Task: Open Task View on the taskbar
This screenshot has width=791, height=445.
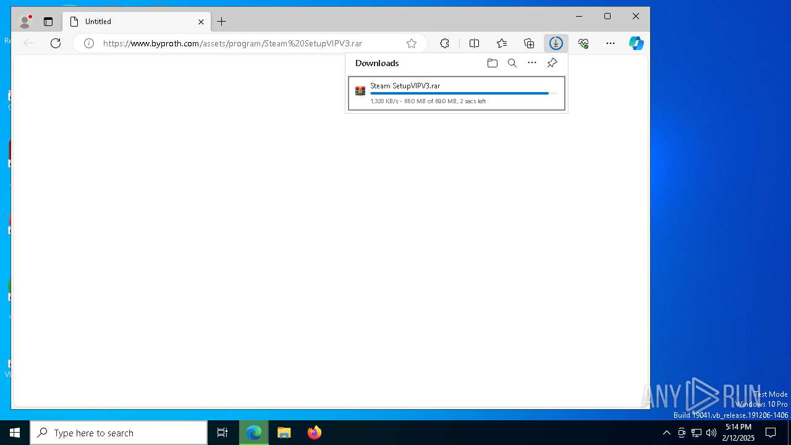Action: [222, 433]
